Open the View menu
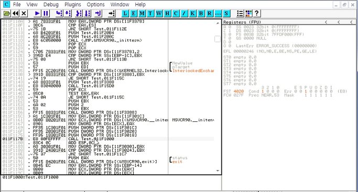 pyautogui.click(x=32, y=5)
